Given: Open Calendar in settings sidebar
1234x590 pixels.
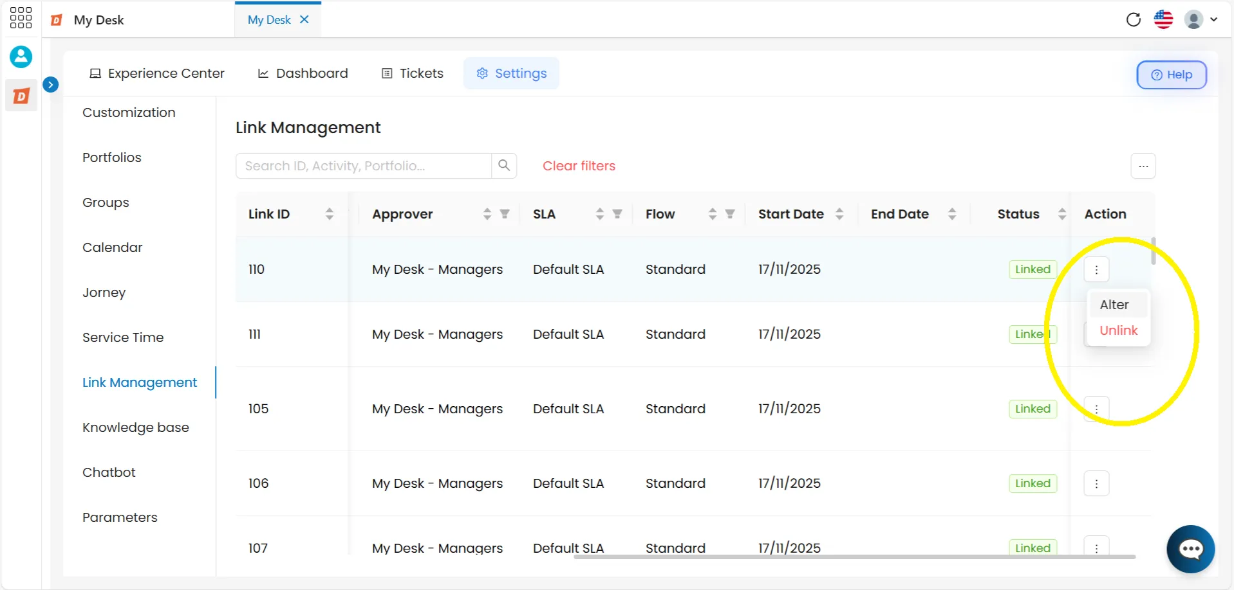Looking at the screenshot, I should point(113,247).
